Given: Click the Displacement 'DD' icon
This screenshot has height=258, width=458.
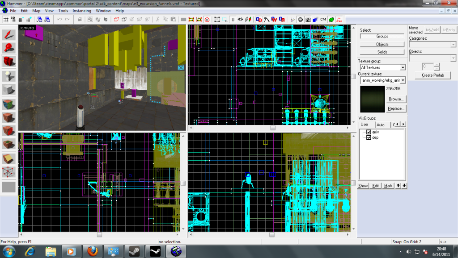Looking at the screenshot, I should (x=259, y=20).
